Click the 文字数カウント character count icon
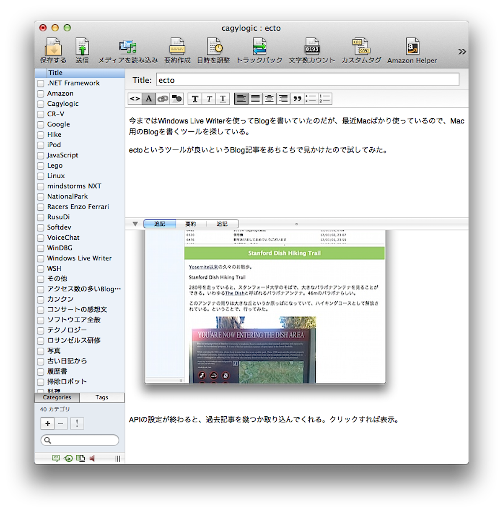The image size is (503, 512). click(312, 47)
